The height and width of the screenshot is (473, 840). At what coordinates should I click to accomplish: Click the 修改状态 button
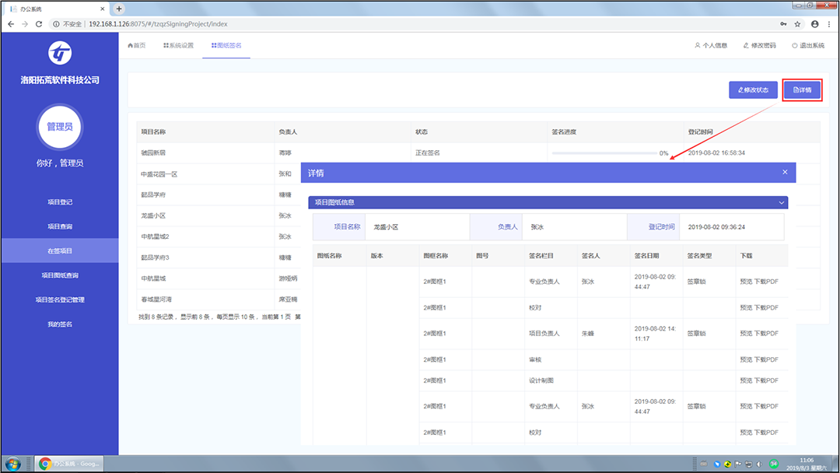[753, 90]
